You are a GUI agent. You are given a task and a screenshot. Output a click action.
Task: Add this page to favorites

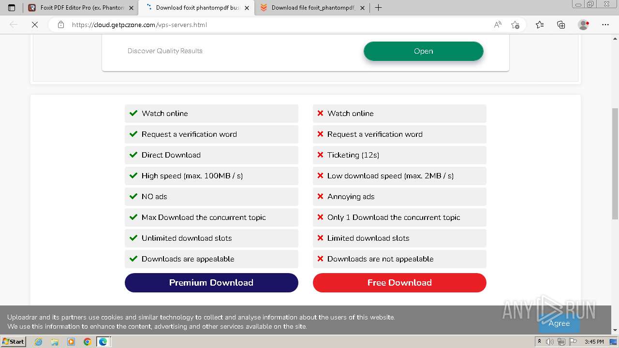[515, 25]
